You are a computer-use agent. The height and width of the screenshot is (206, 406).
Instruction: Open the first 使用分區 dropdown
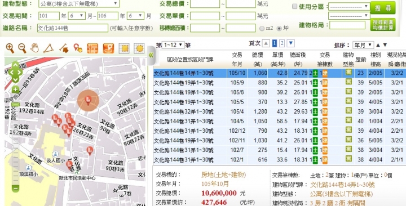[349, 6]
